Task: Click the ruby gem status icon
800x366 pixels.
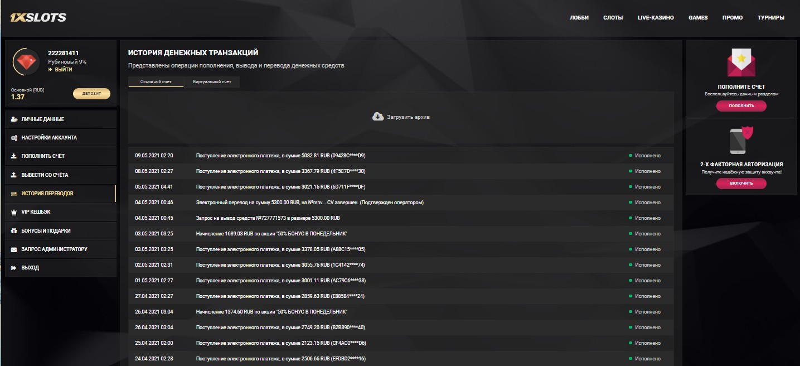Action: point(25,61)
